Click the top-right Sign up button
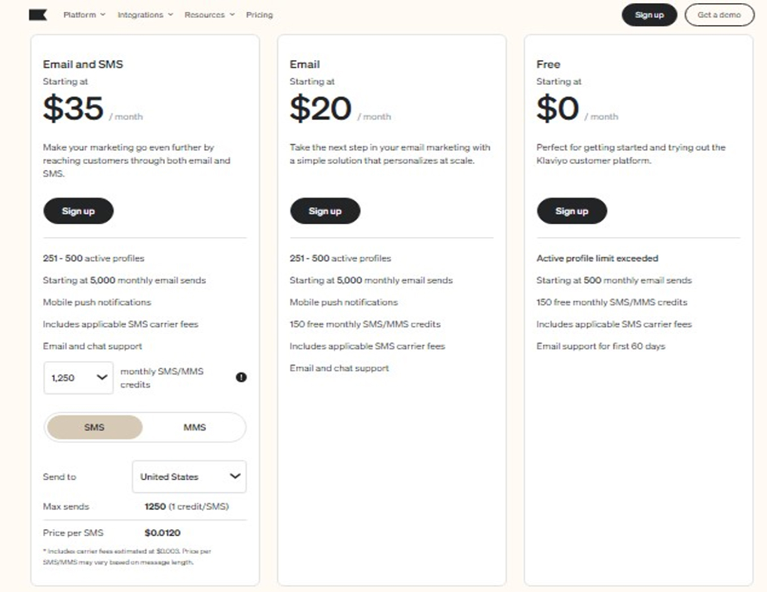 coord(649,15)
